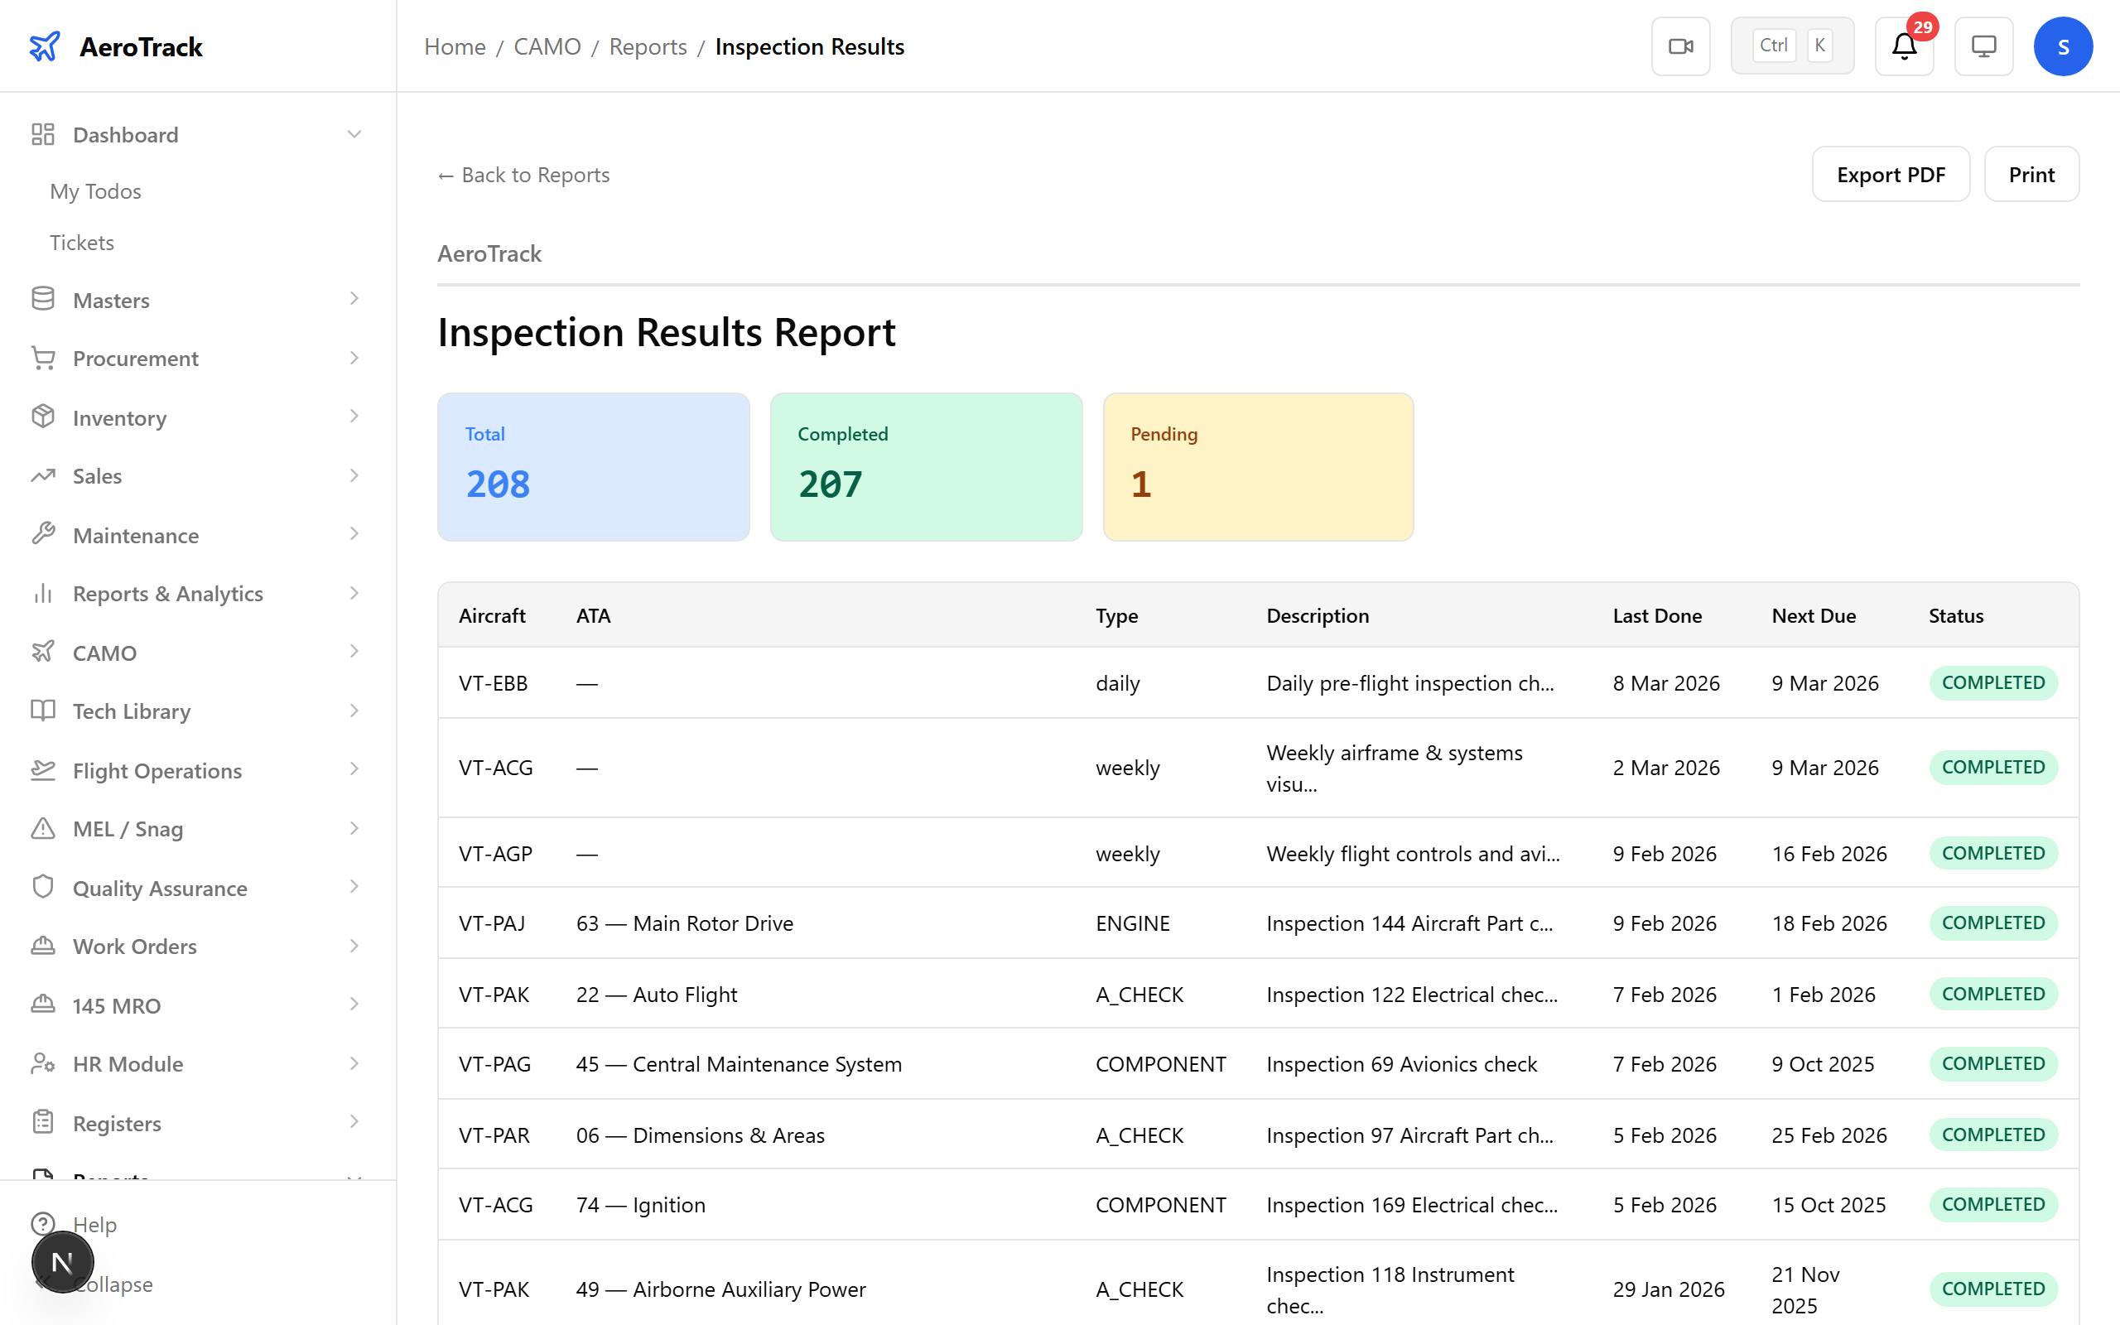
Task: Click the MEL / Snag warning icon
Action: point(43,828)
